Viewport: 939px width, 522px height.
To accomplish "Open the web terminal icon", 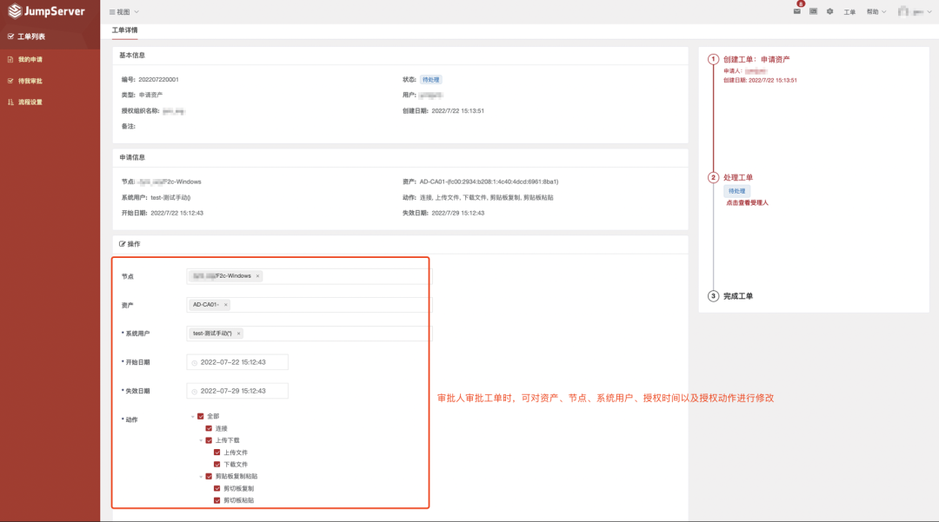I will coord(813,11).
